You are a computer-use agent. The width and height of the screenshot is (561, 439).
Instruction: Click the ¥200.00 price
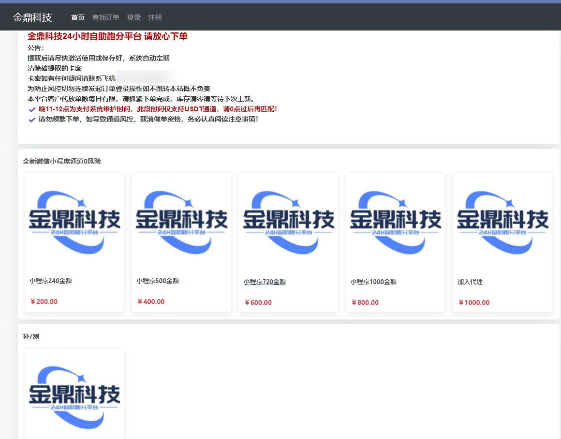pyautogui.click(x=44, y=302)
